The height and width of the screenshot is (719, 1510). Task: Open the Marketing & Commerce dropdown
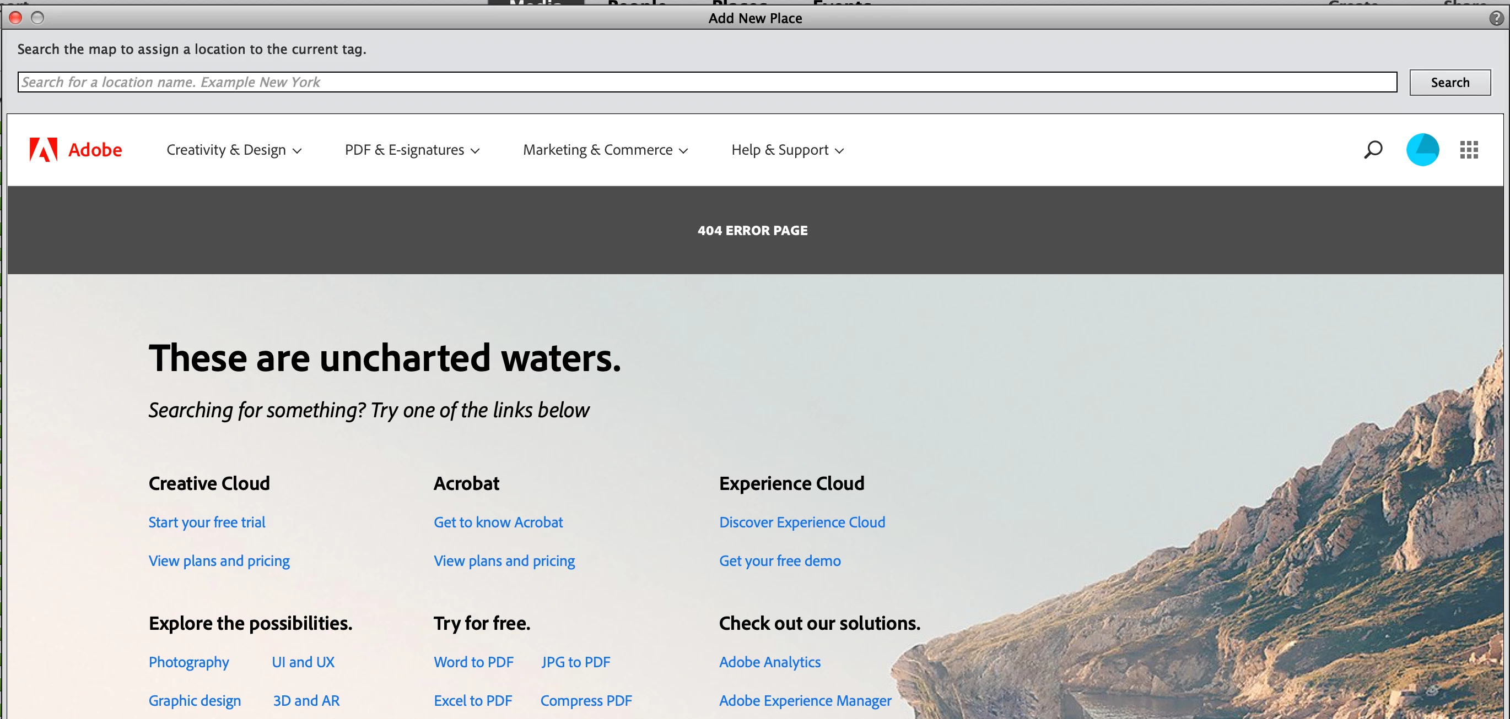pyautogui.click(x=605, y=150)
